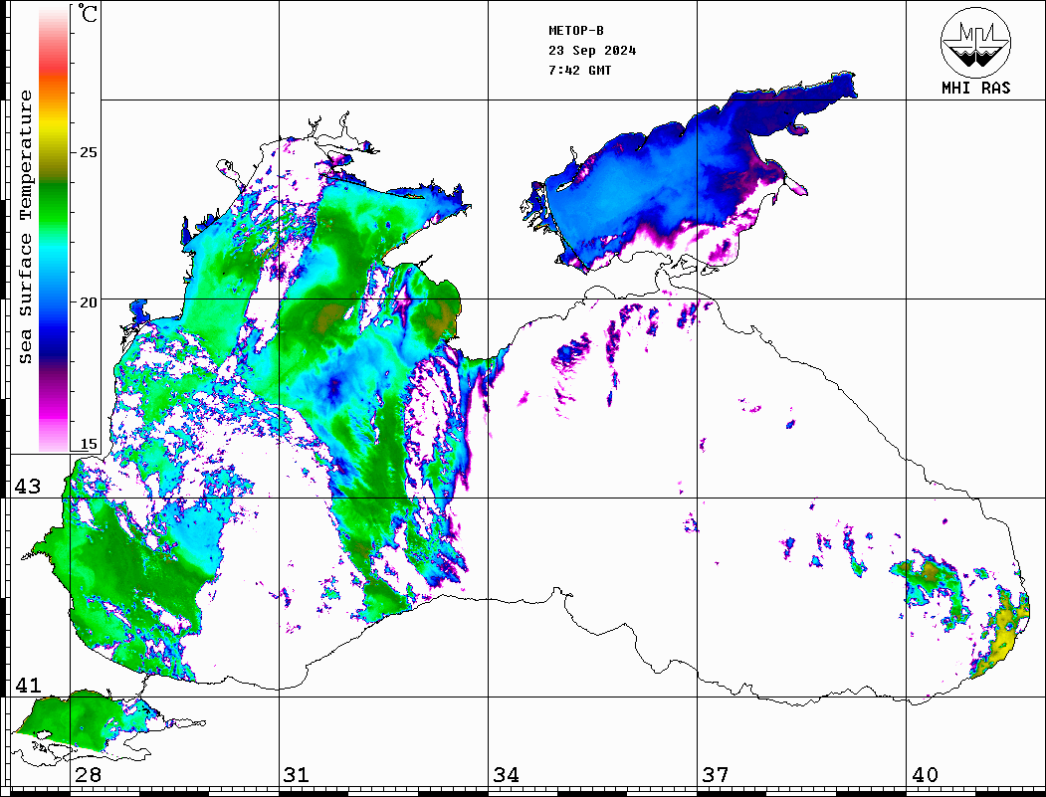Click longitude label '37'
The width and height of the screenshot is (1046, 797).
coord(716,774)
